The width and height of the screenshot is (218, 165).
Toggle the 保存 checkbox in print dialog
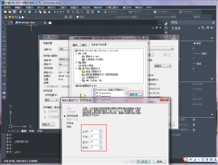(x=60, y=86)
